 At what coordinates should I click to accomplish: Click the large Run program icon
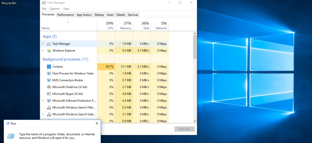click(x=11, y=136)
